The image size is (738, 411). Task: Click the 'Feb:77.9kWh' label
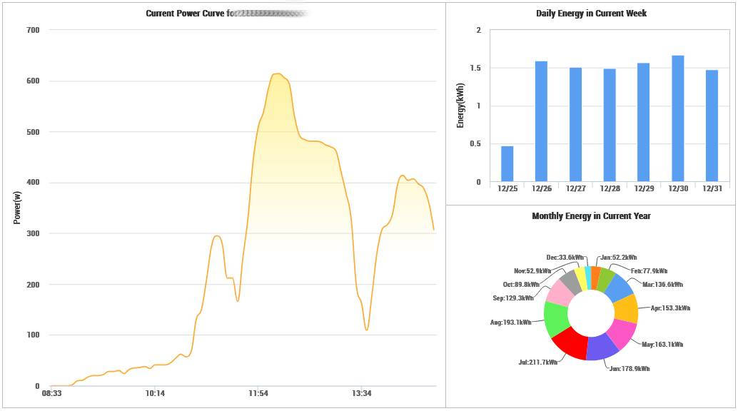[649, 271]
